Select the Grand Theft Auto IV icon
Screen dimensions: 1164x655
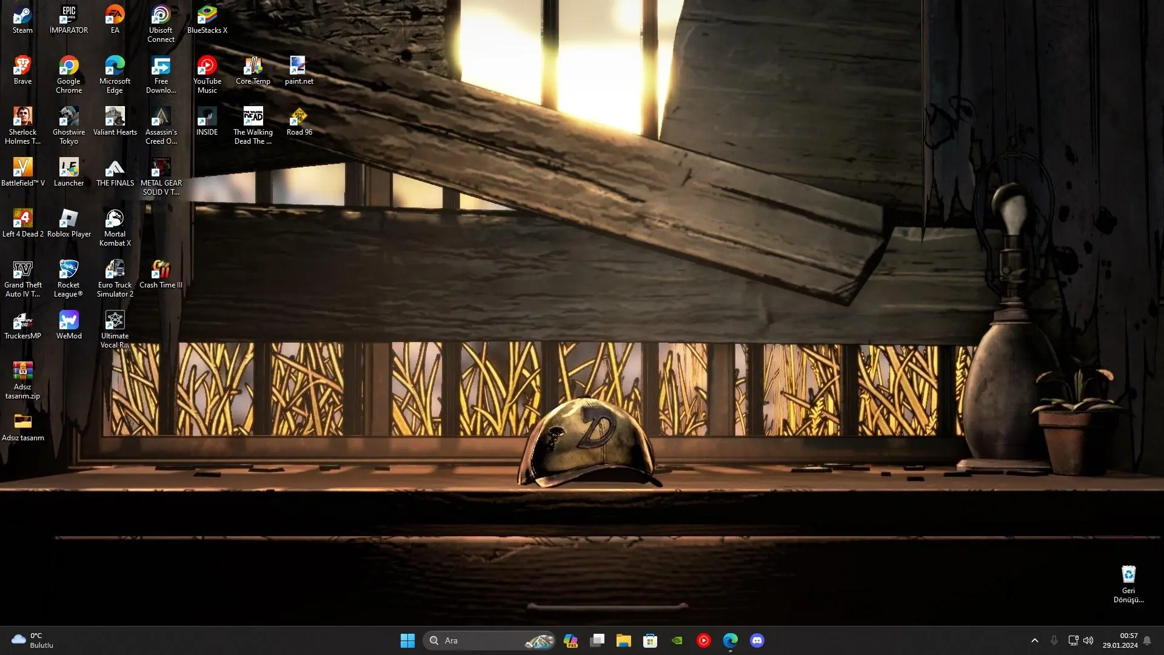22,278
